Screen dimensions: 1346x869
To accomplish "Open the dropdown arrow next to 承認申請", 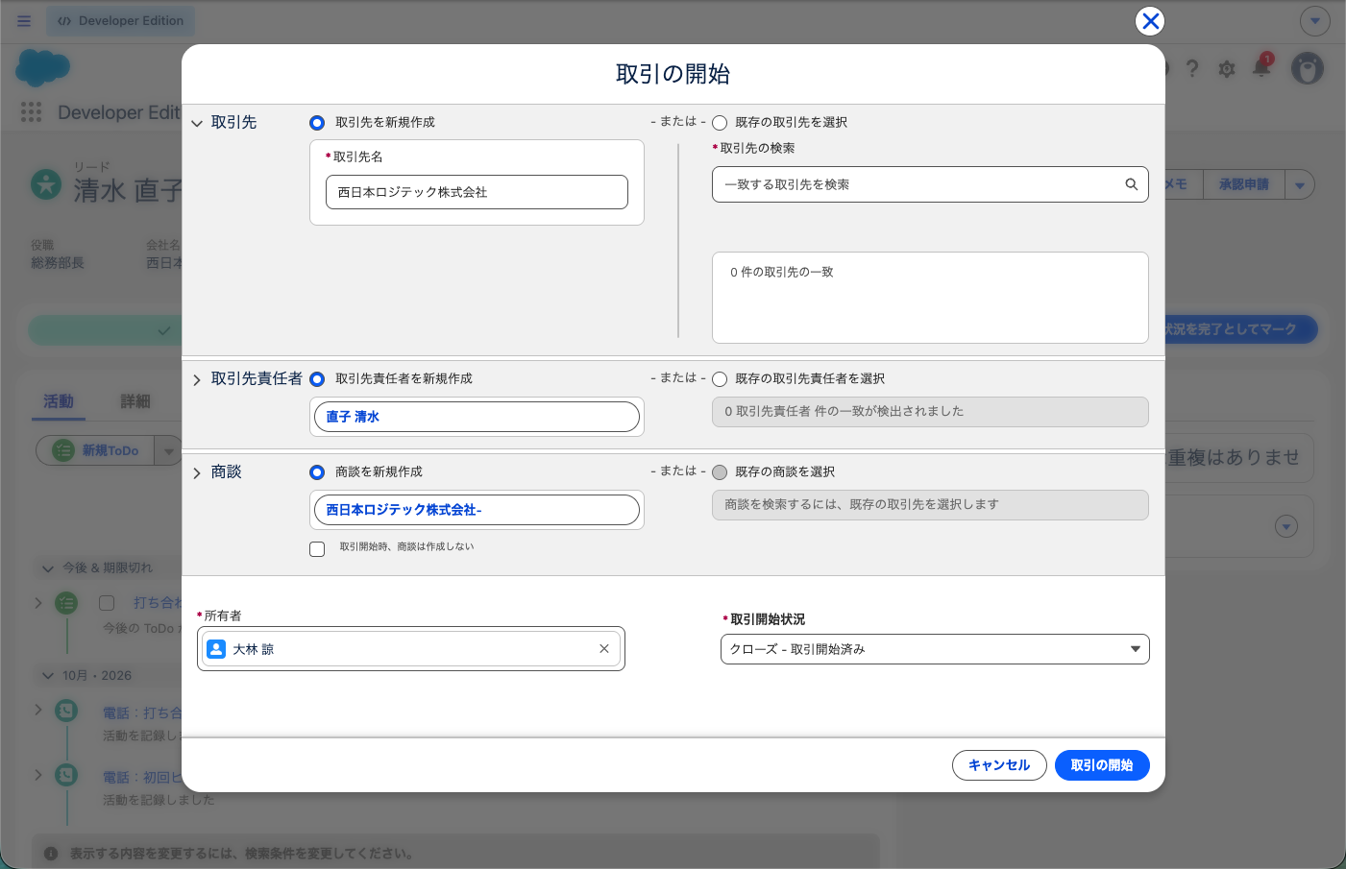I will pyautogui.click(x=1299, y=184).
